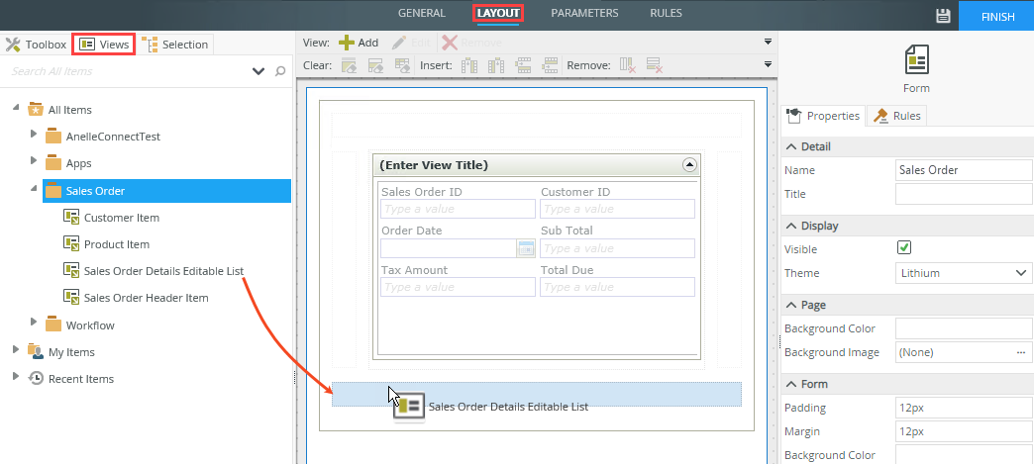Collapse the Display properties section

click(x=791, y=226)
